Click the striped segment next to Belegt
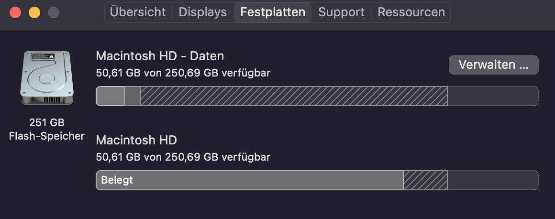The width and height of the screenshot is (555, 219). pyautogui.click(x=425, y=180)
